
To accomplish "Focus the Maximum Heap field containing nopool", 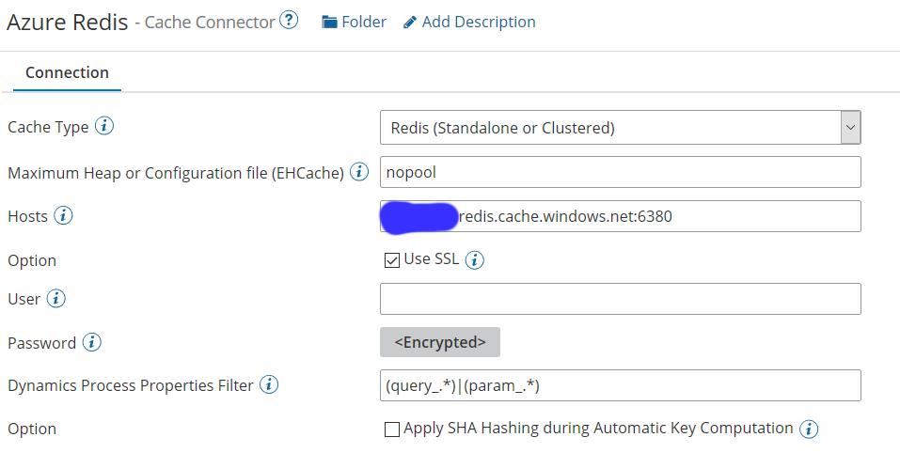I will [x=621, y=172].
